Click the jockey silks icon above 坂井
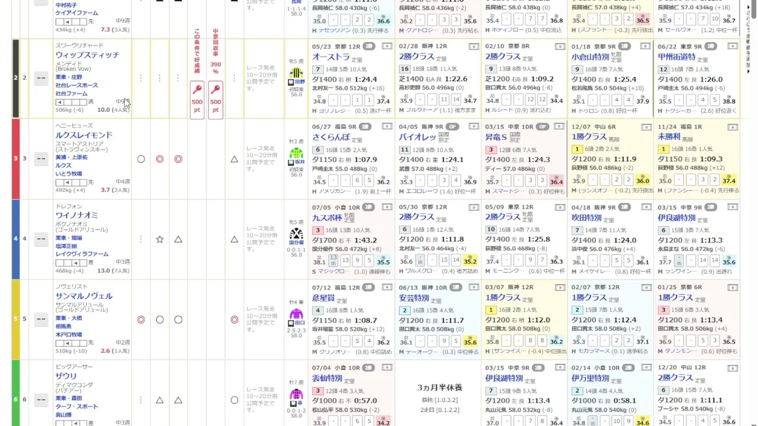Screen dimensions: 758x426 click(x=296, y=153)
